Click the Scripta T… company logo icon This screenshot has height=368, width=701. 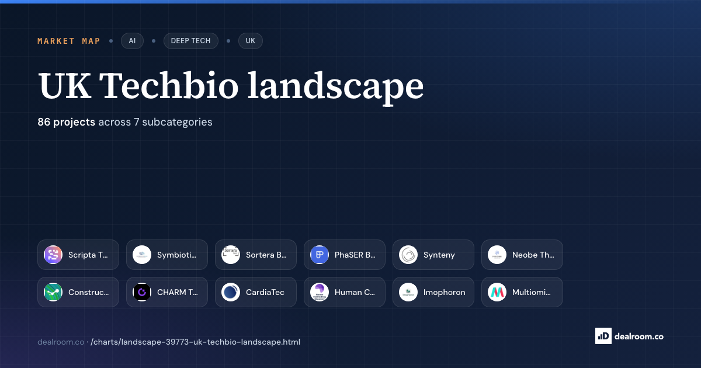click(x=53, y=255)
